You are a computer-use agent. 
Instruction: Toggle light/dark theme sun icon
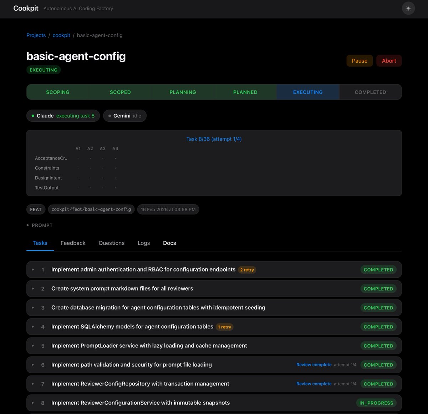click(x=408, y=8)
